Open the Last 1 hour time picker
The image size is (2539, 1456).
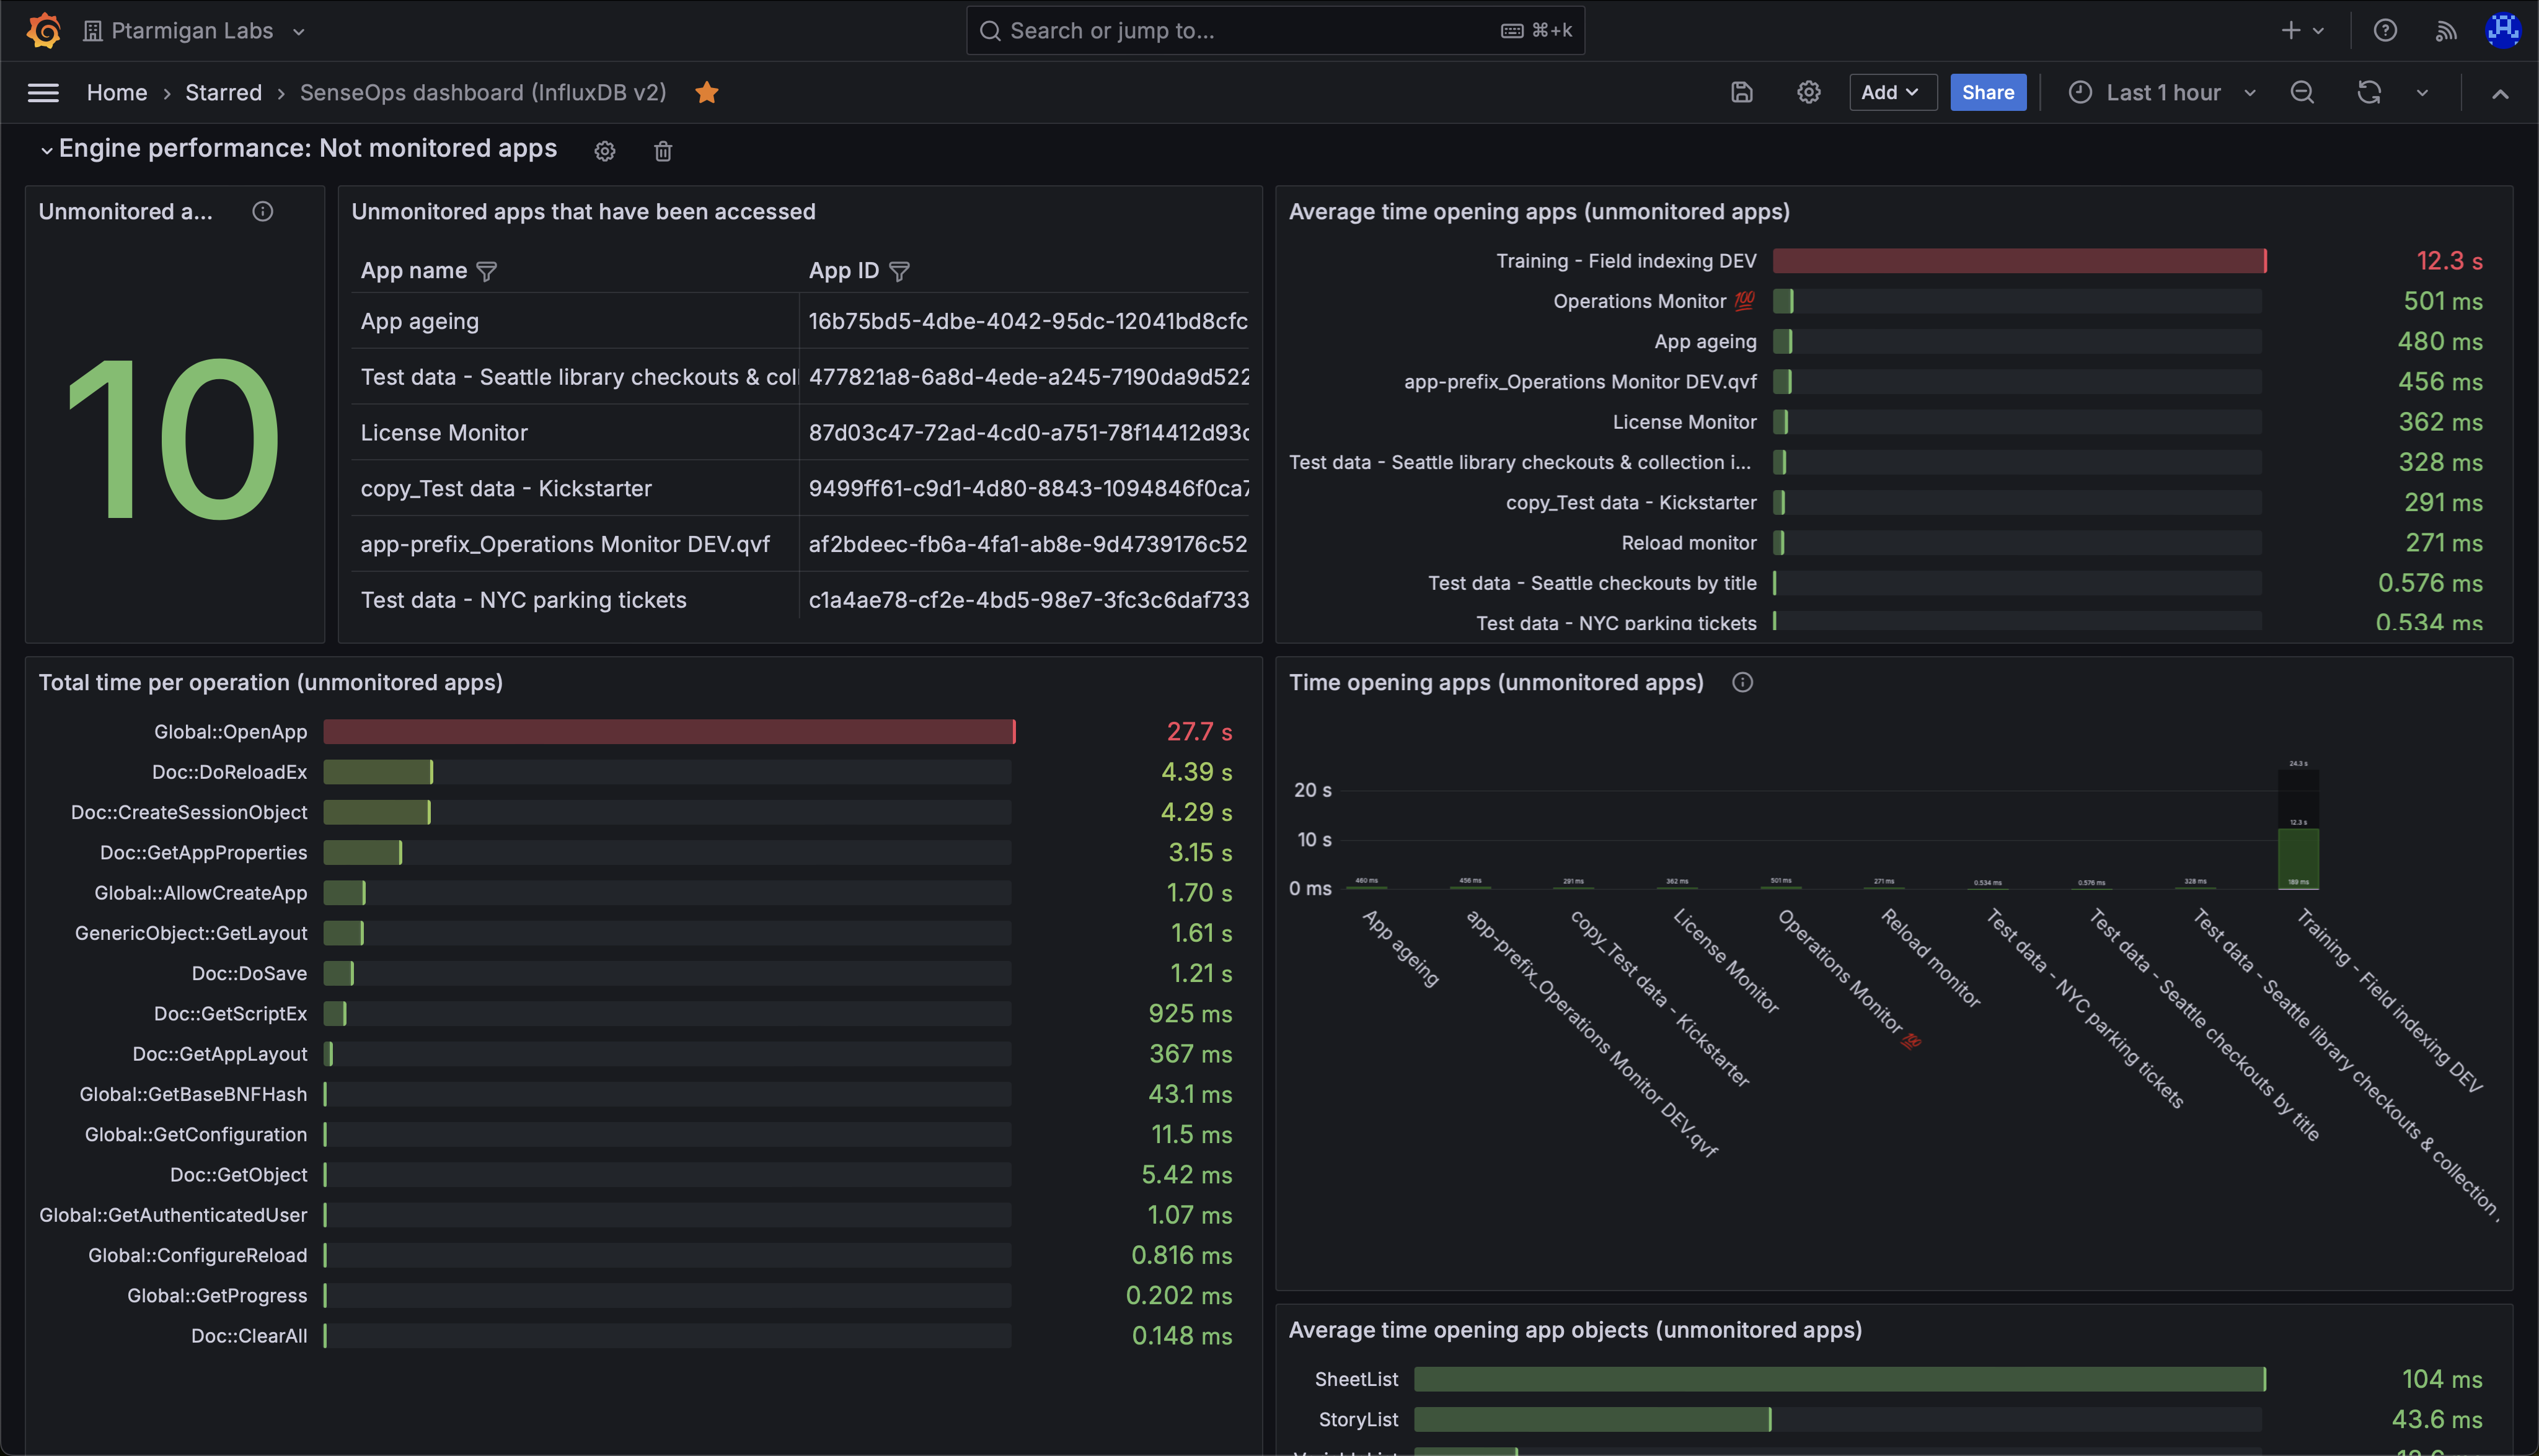coord(2161,92)
